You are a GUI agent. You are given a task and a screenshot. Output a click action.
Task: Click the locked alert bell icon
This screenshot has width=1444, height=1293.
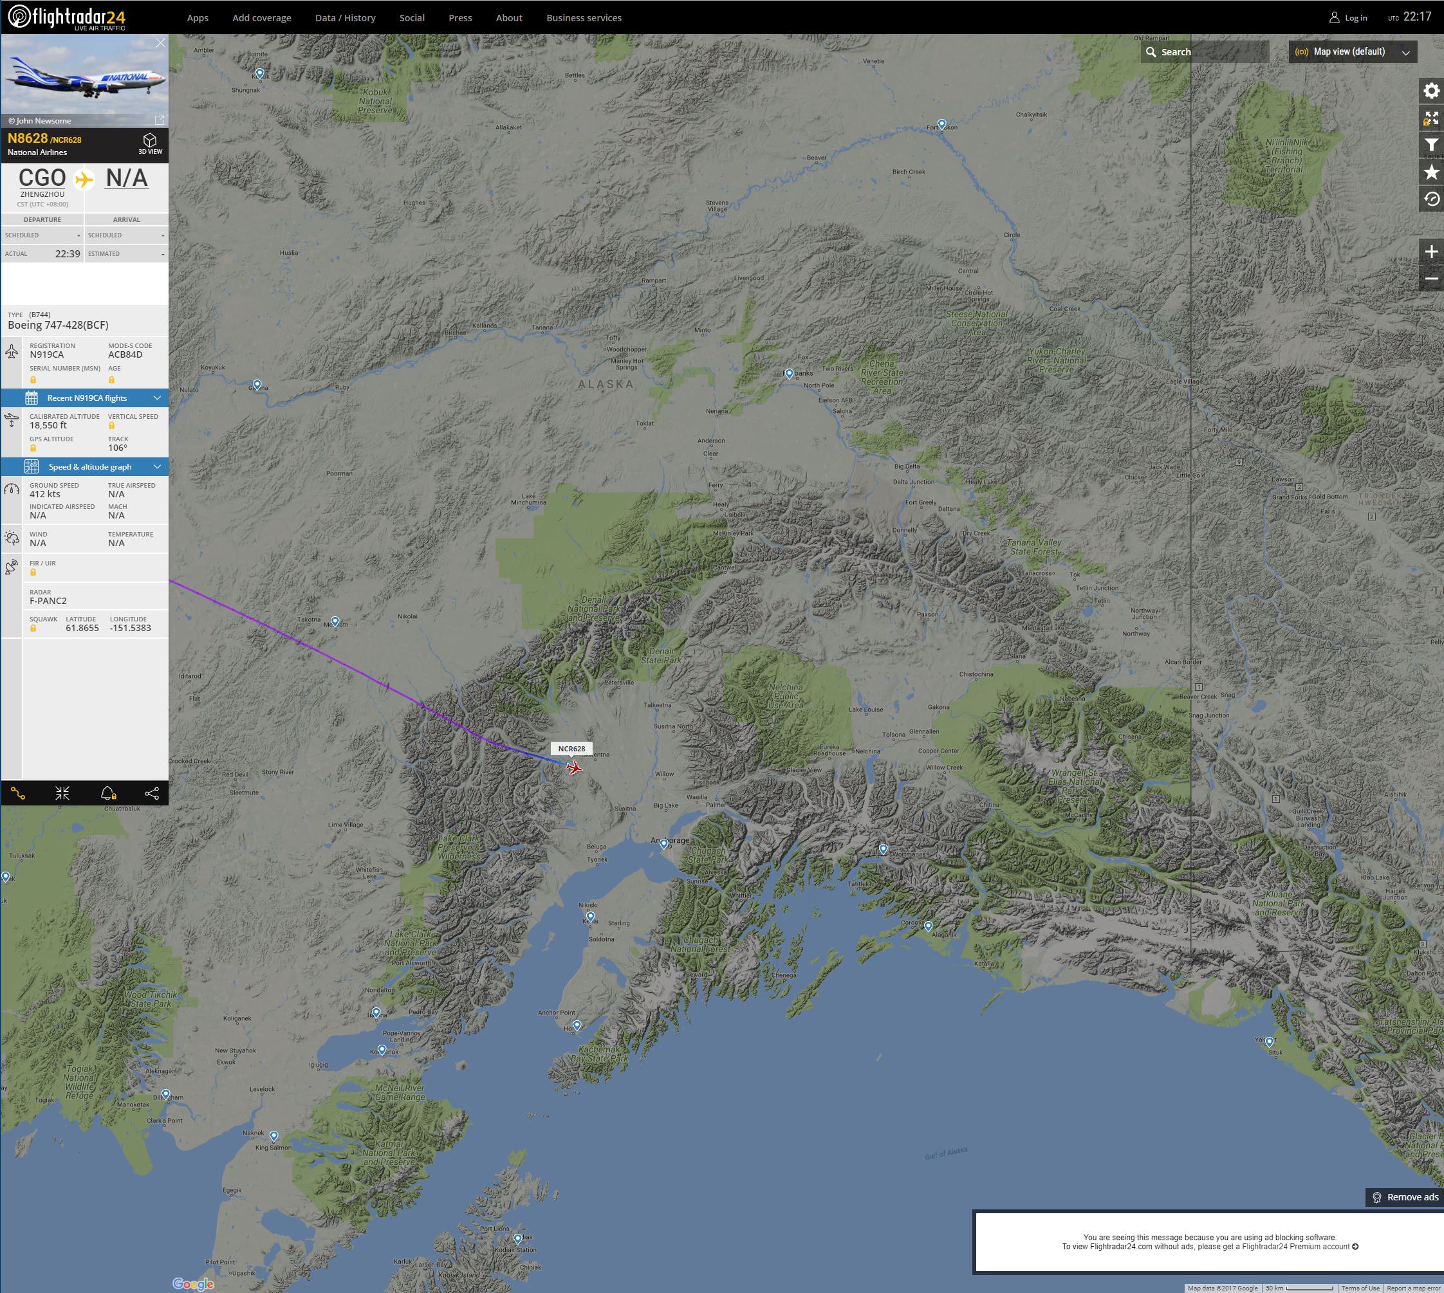(x=108, y=794)
